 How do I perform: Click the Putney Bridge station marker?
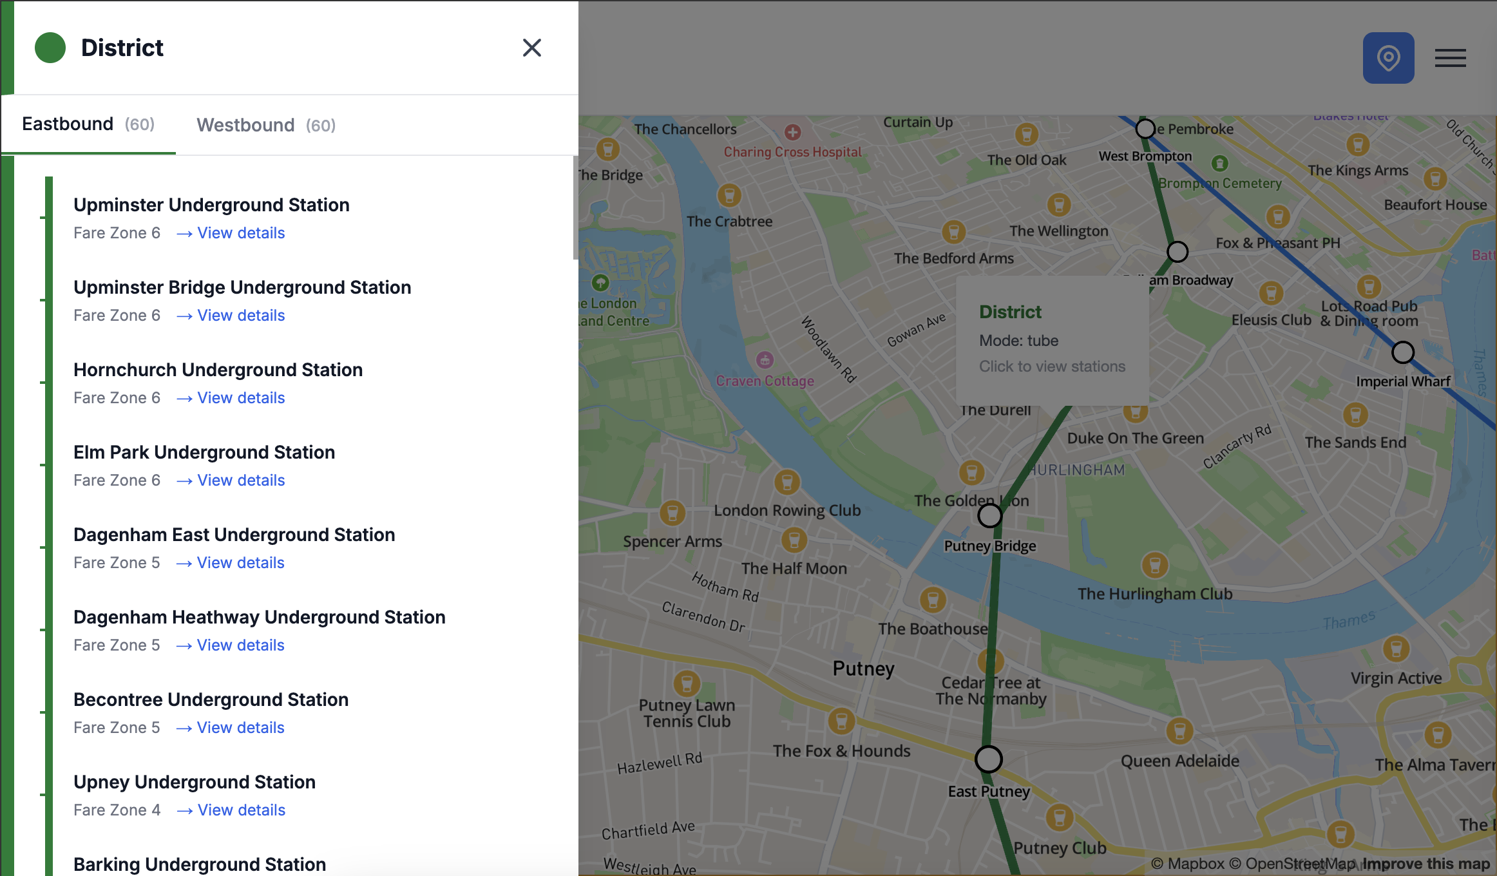989,515
